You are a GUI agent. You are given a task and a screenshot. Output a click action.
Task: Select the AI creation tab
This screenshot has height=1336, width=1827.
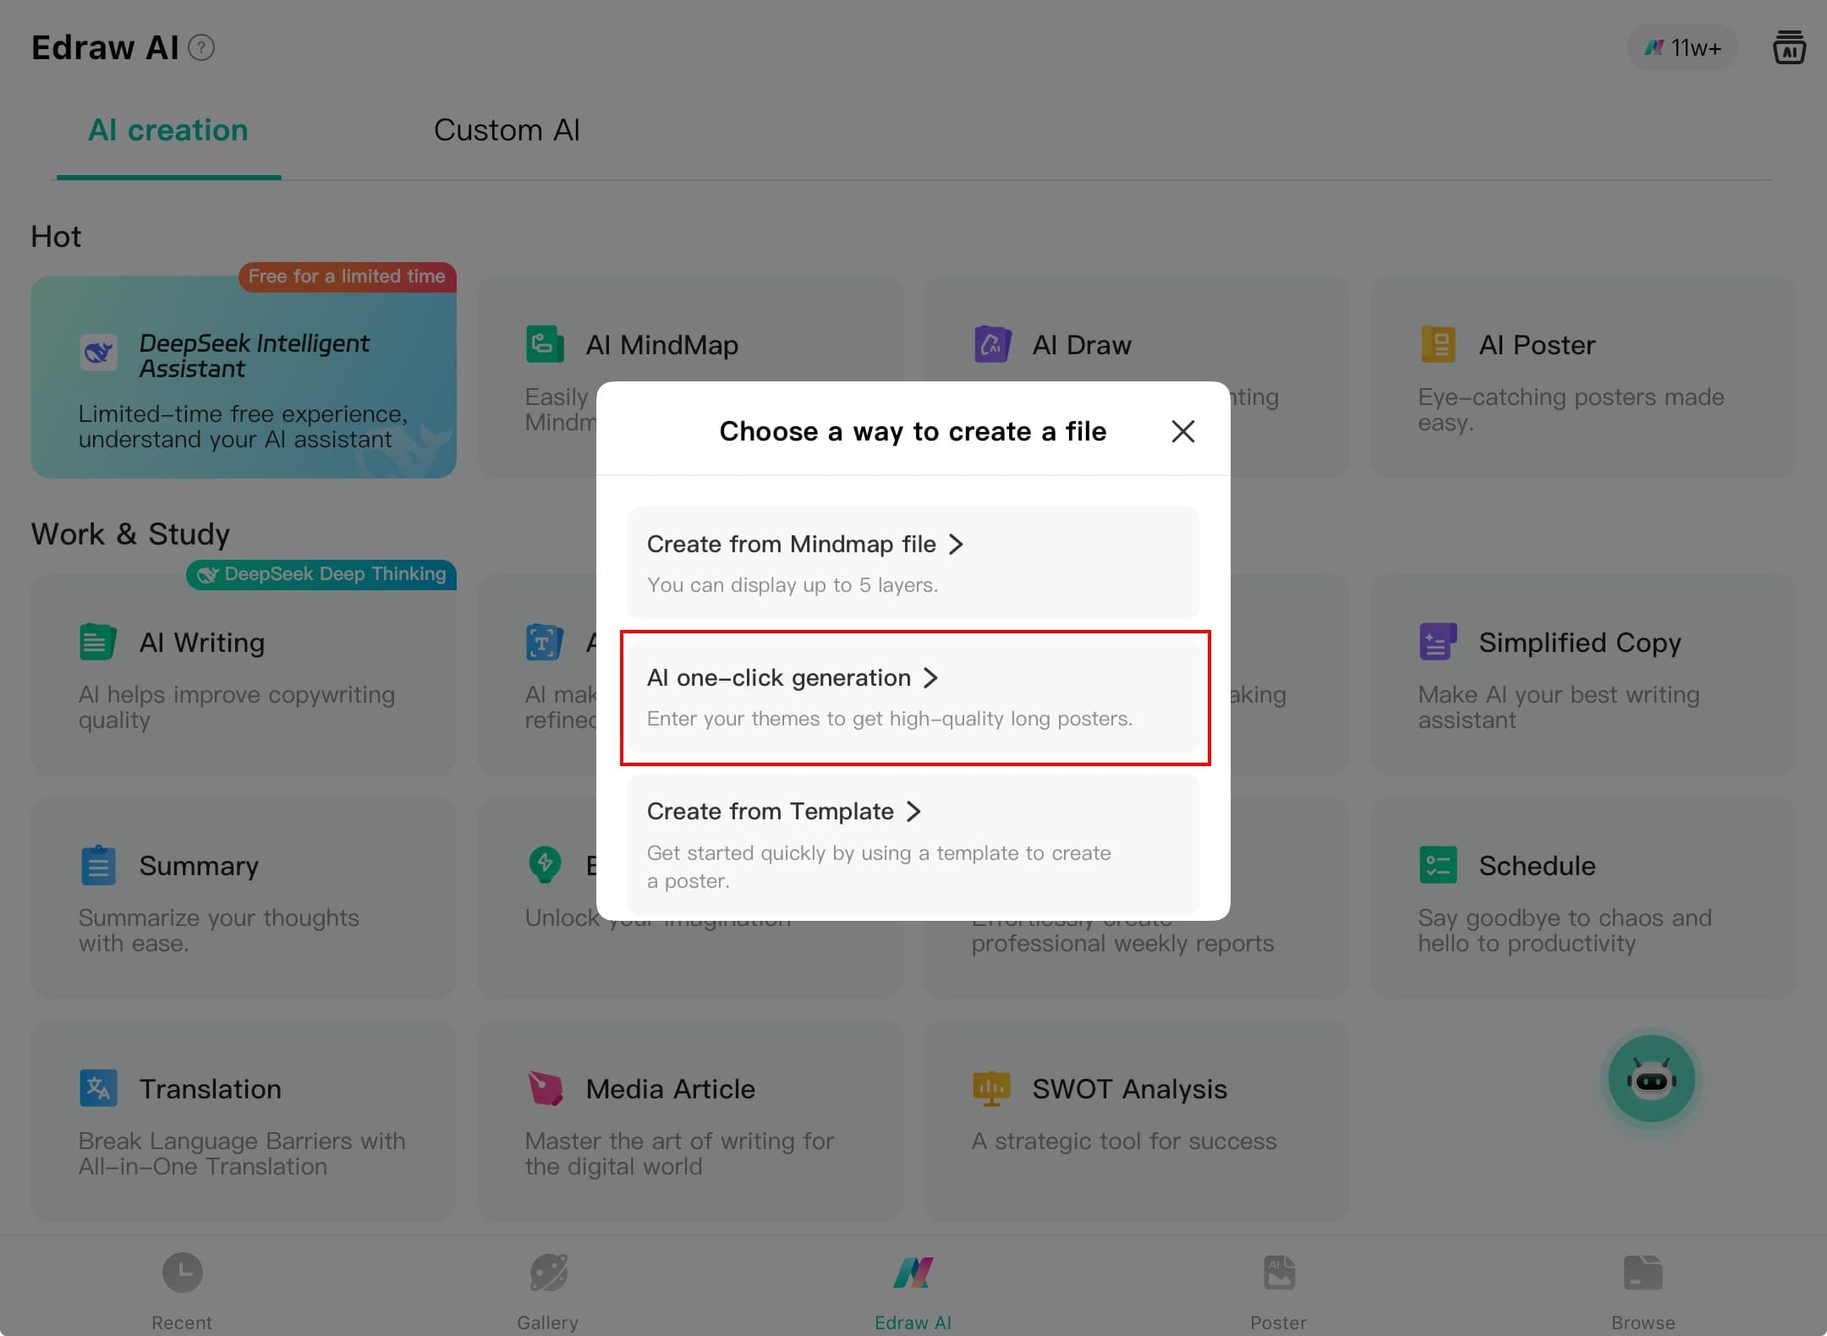coord(168,130)
